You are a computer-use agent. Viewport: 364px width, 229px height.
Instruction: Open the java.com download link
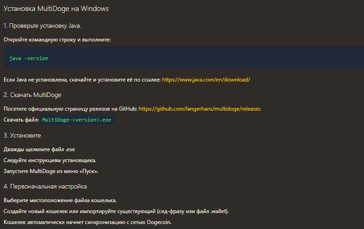click(206, 80)
